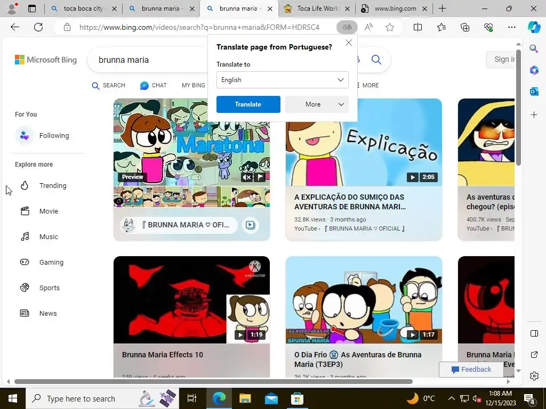The height and width of the screenshot is (409, 546).
Task: Open the notification center icon
Action: [x=529, y=398]
